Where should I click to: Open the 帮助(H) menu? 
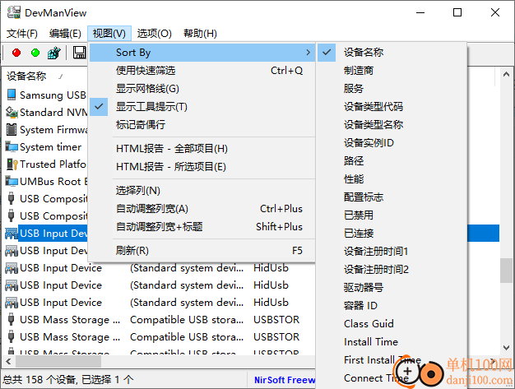pos(200,34)
